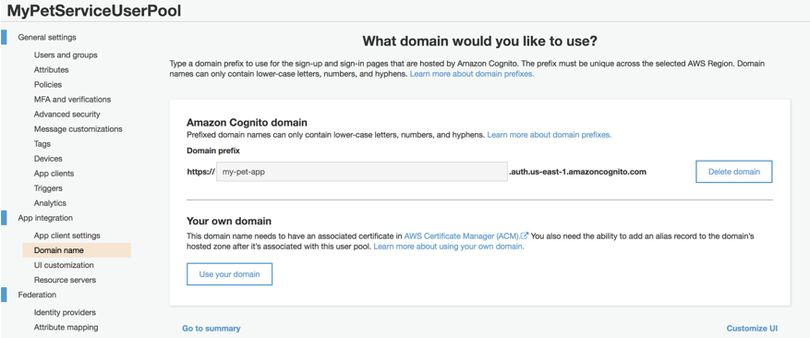Open Tags in sidebar

click(x=42, y=144)
